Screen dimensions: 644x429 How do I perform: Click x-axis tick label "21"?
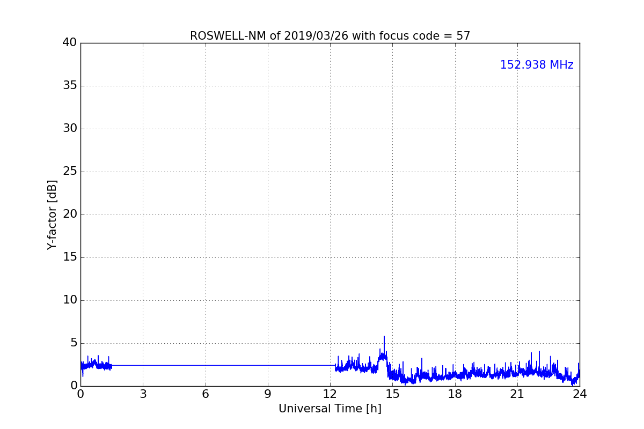pyautogui.click(x=517, y=394)
